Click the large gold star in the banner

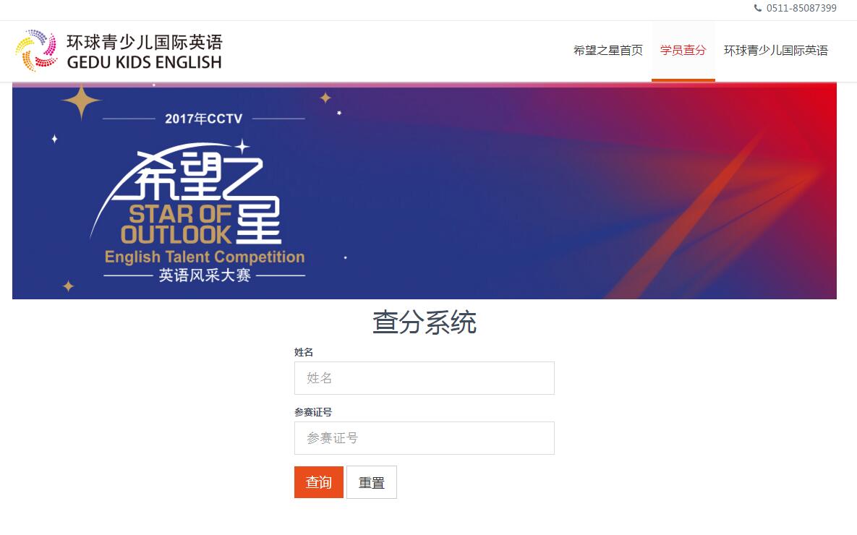tap(82, 101)
